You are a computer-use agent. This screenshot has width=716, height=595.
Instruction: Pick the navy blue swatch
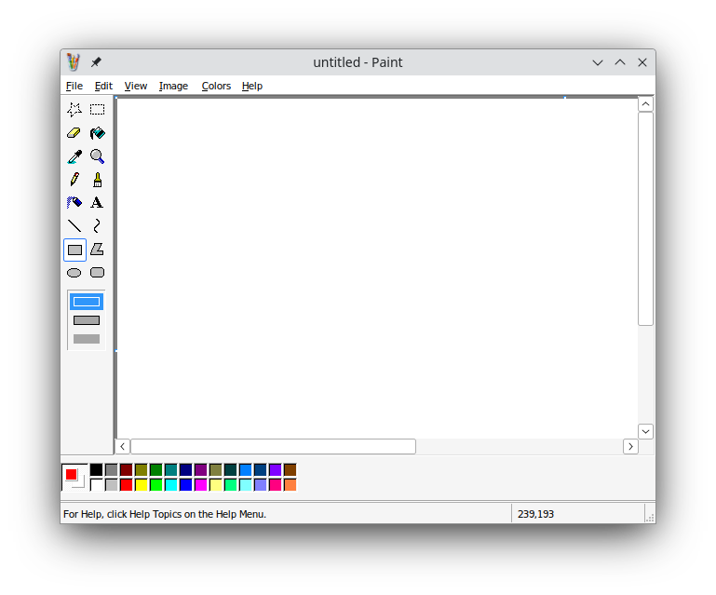click(x=186, y=470)
